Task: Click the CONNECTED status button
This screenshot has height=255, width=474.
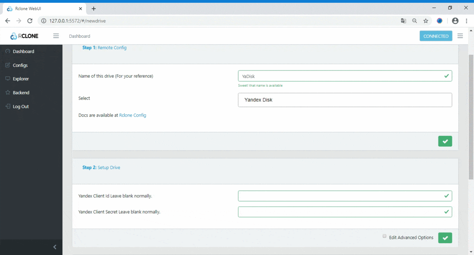Action: coord(436,36)
